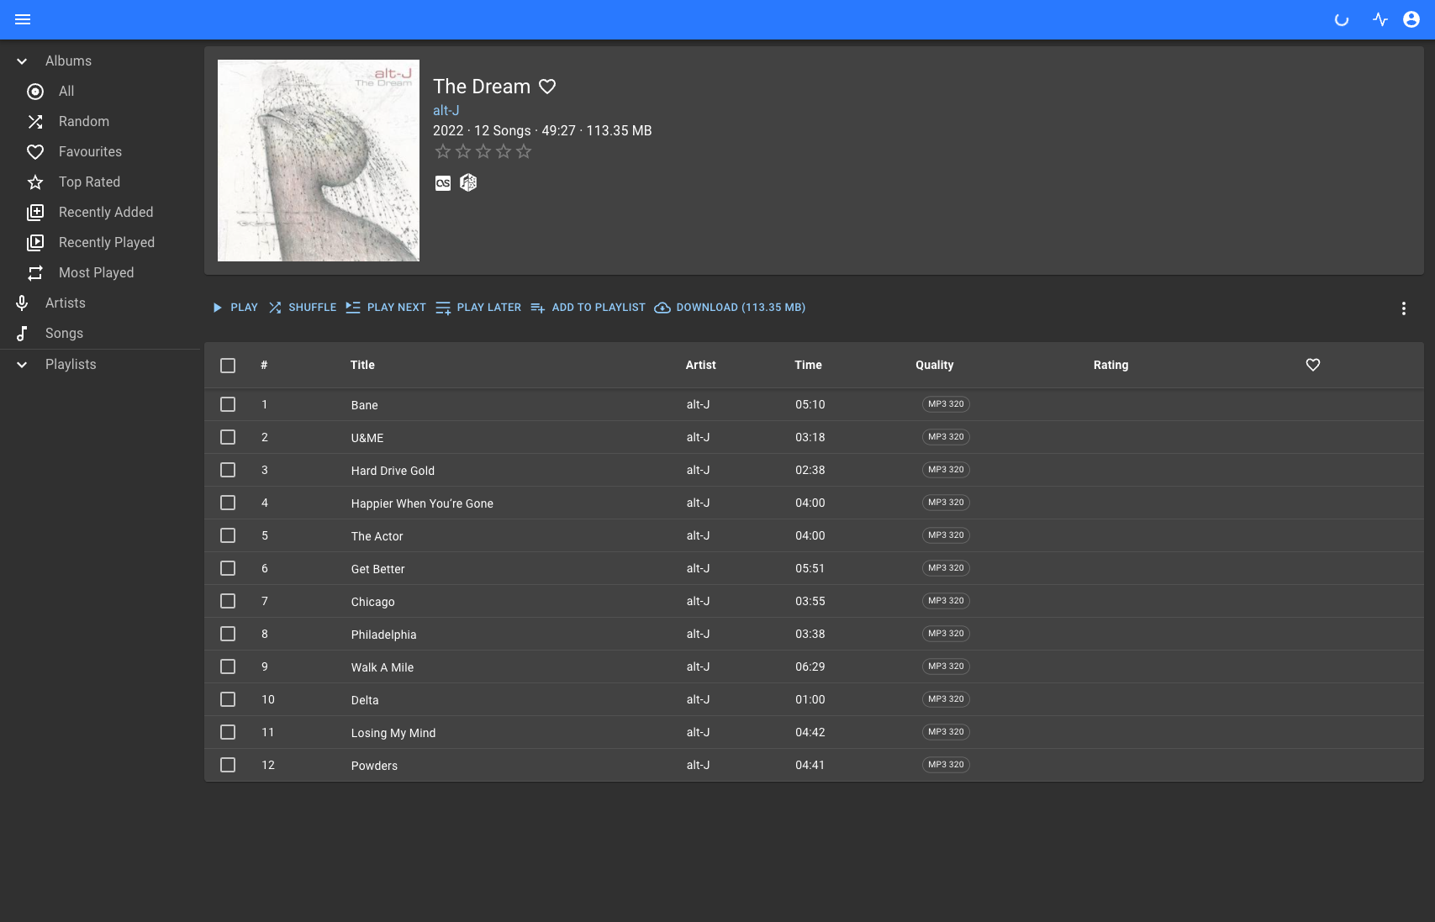Click the Quality column header
Screen dimensions: 1435x922
click(934, 365)
